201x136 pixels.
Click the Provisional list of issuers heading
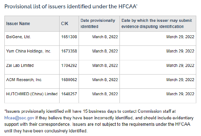point(71,7)
